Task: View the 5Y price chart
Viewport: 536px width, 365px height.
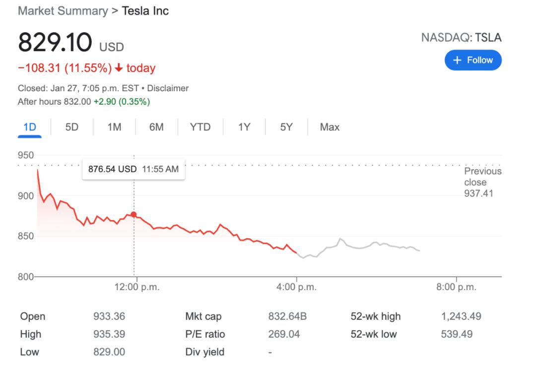Action: (x=286, y=127)
